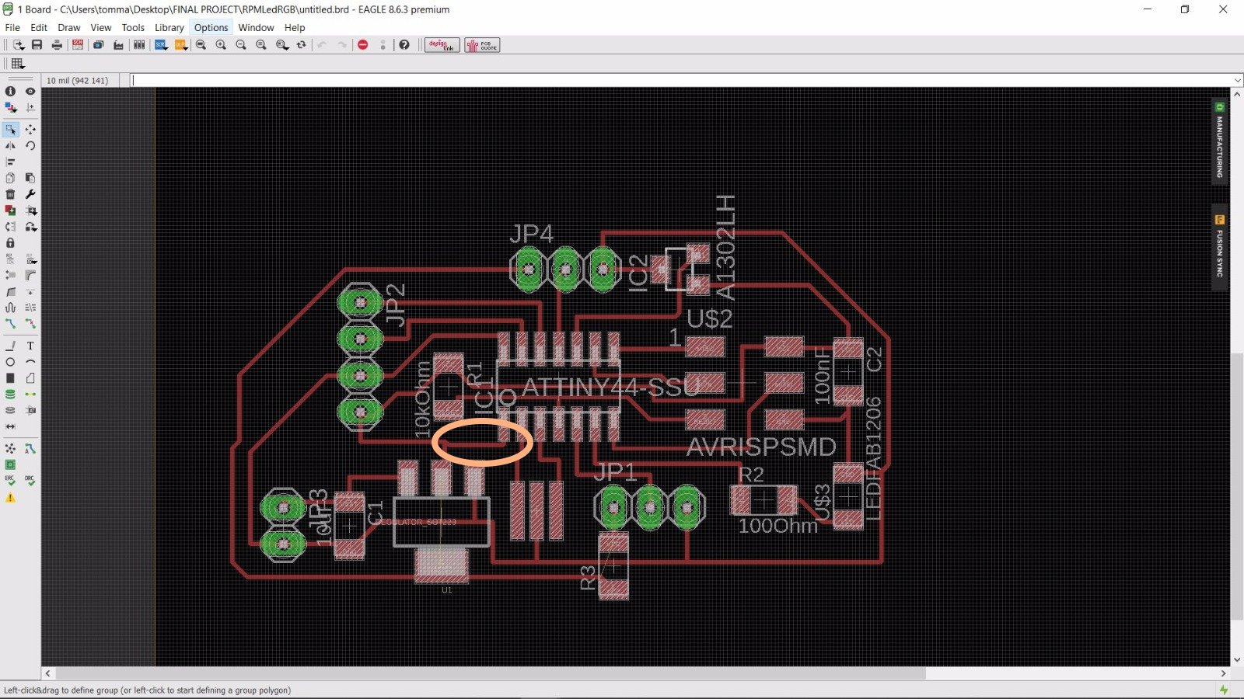Viewport: 1244px width, 699px height.
Task: Select the Mark tool
Action: (30, 107)
